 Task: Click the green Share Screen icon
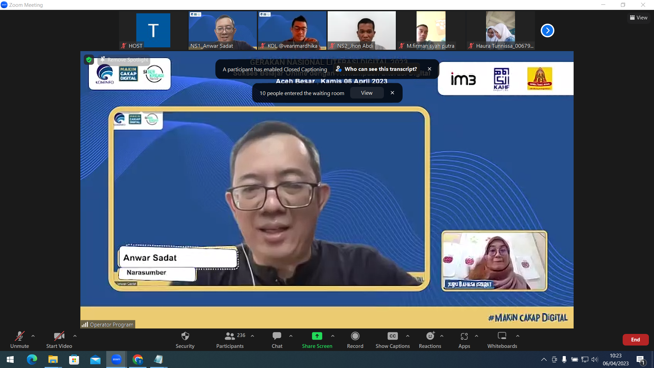tap(317, 336)
